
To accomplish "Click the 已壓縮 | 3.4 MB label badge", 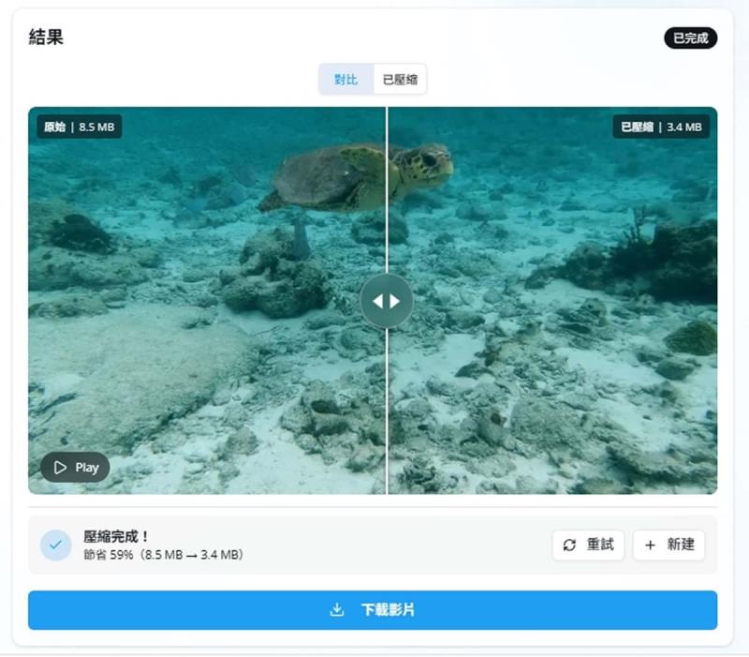I will point(659,127).
